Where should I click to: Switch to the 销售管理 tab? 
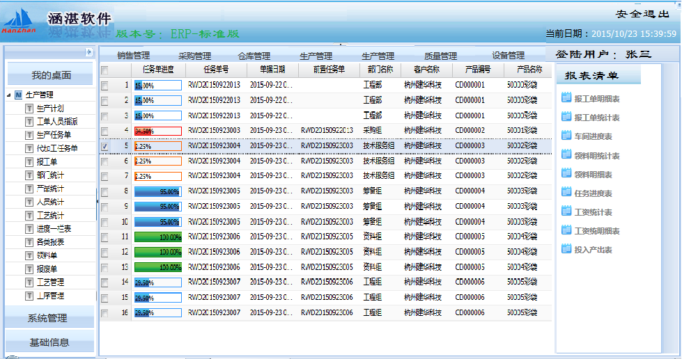133,56
